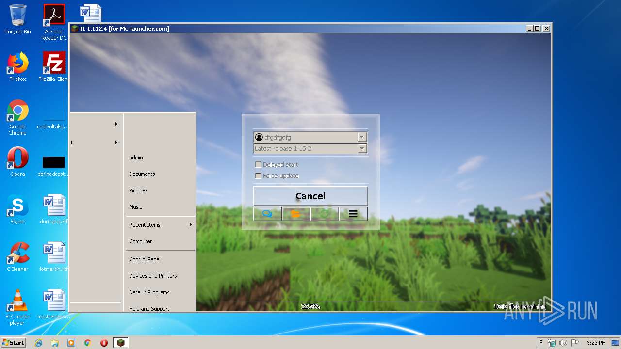
Task: Cancel the download in launcher
Action: pyautogui.click(x=310, y=196)
